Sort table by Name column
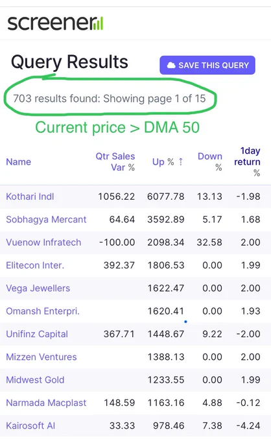This screenshot has height=441, width=271. pos(19,161)
